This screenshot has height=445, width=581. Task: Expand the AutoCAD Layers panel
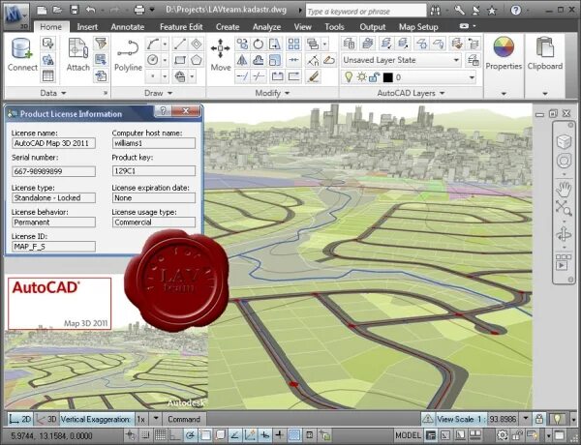(x=411, y=93)
